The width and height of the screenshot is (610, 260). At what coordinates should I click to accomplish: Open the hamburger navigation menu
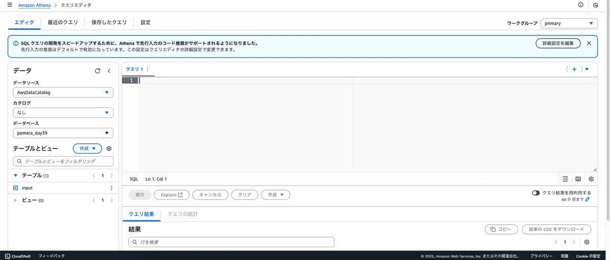[10, 5]
